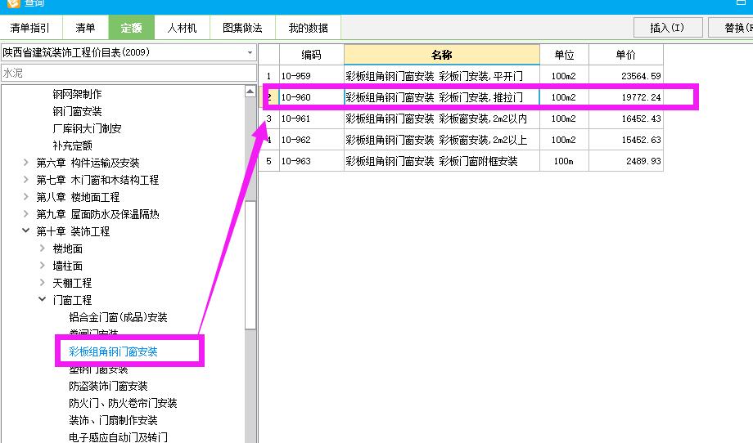Viewport: 753px width, 443px height.
Task: Click price 19772.24 cell
Action: click(626, 97)
